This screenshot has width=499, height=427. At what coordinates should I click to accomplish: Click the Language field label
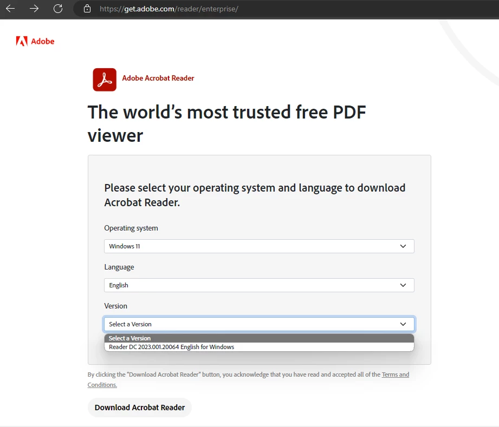[x=119, y=267]
